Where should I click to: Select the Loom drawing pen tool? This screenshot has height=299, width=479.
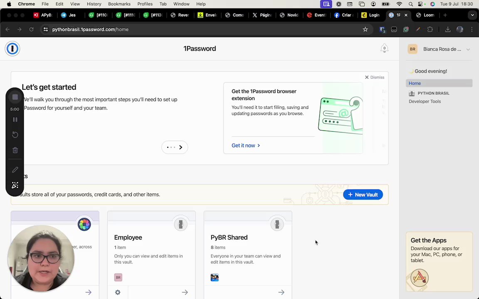(15, 169)
